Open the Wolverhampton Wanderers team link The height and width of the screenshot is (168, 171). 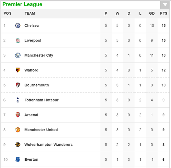coord(49,145)
